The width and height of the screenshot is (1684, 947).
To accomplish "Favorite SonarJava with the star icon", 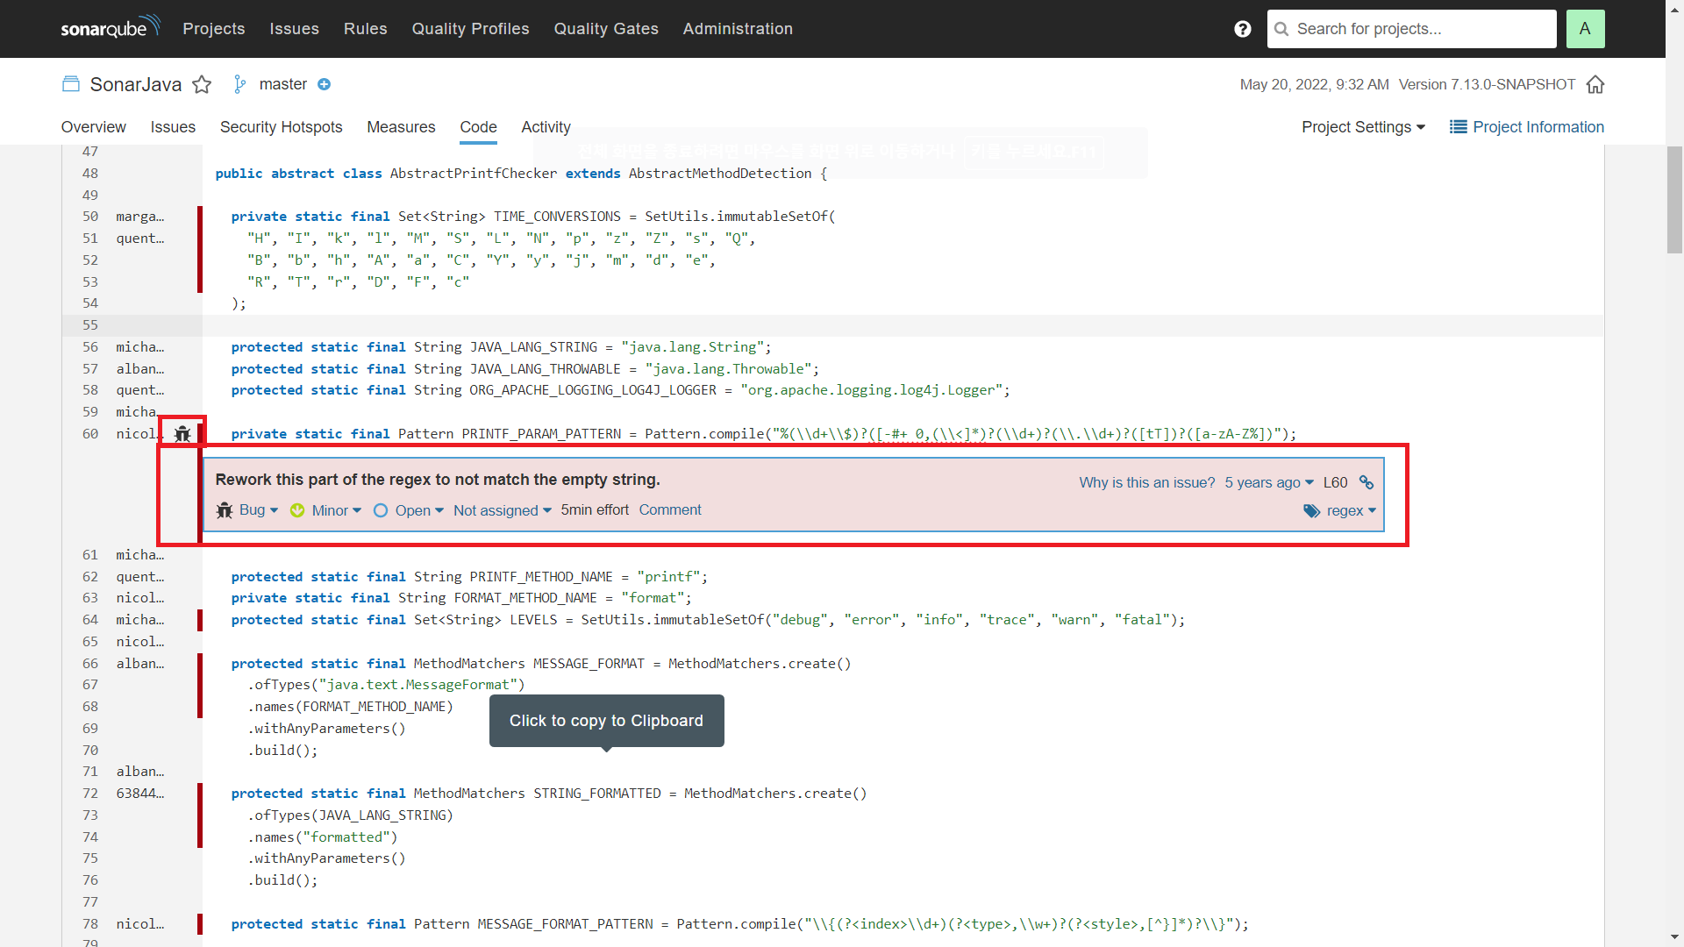I will click(202, 84).
